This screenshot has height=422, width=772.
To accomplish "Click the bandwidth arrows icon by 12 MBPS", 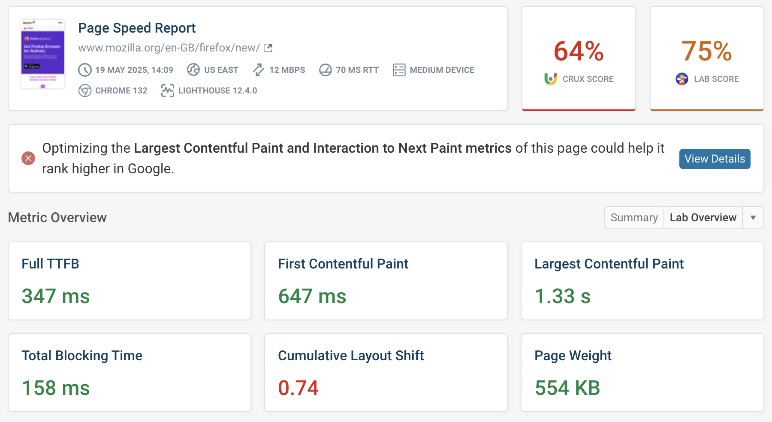I will [x=259, y=69].
